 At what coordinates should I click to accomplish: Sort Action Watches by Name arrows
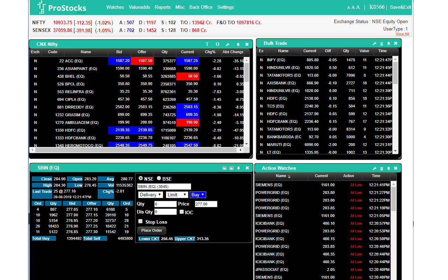289,176
